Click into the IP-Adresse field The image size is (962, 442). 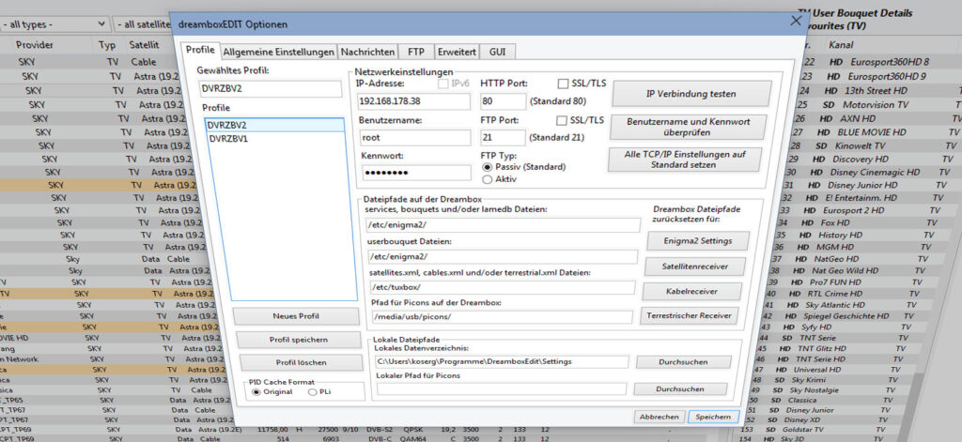point(413,100)
